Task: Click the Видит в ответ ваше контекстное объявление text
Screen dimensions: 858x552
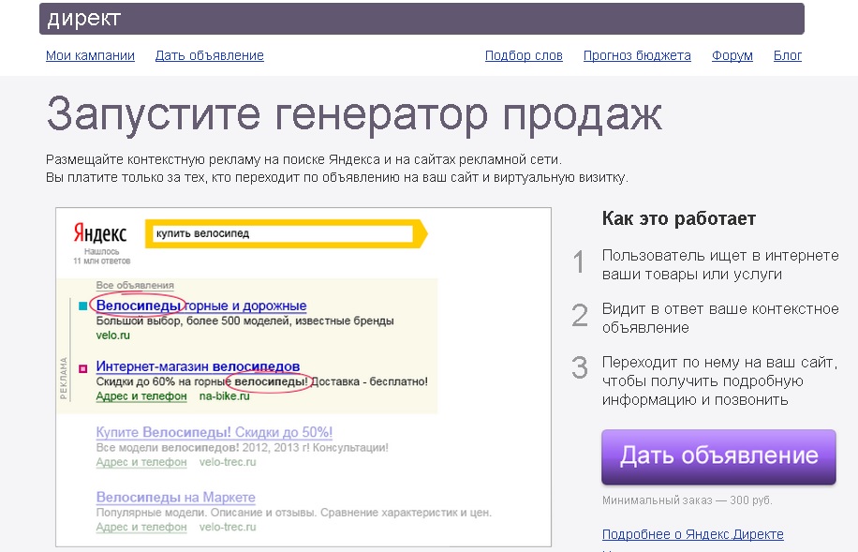Action: (720, 318)
